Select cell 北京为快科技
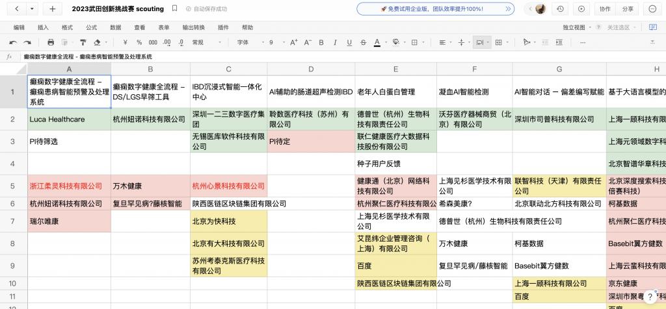Viewport: 666px width, 309px height. pyautogui.click(x=228, y=221)
